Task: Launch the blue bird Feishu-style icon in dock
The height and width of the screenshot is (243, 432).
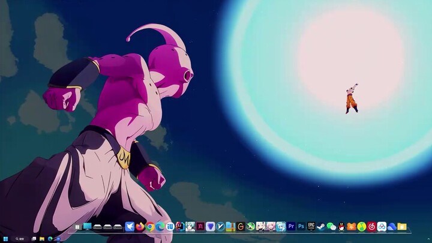Action: coord(130,226)
